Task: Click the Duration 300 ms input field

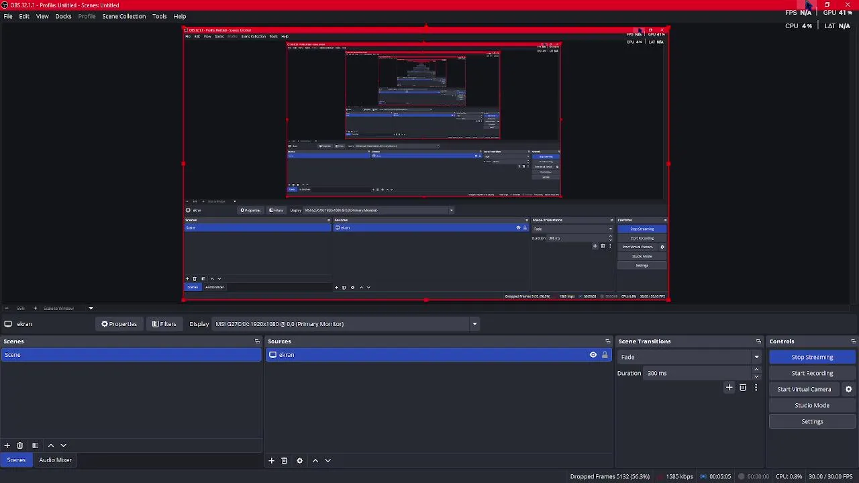Action: [698, 373]
